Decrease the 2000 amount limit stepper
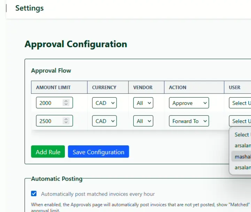Screen dimensions: 251x212 tap(66, 104)
